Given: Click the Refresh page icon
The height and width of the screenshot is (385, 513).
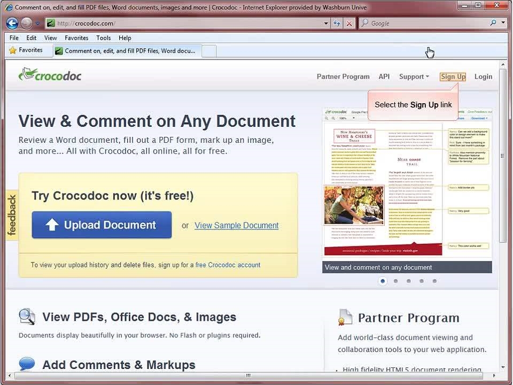Looking at the screenshot, I should [x=337, y=23].
